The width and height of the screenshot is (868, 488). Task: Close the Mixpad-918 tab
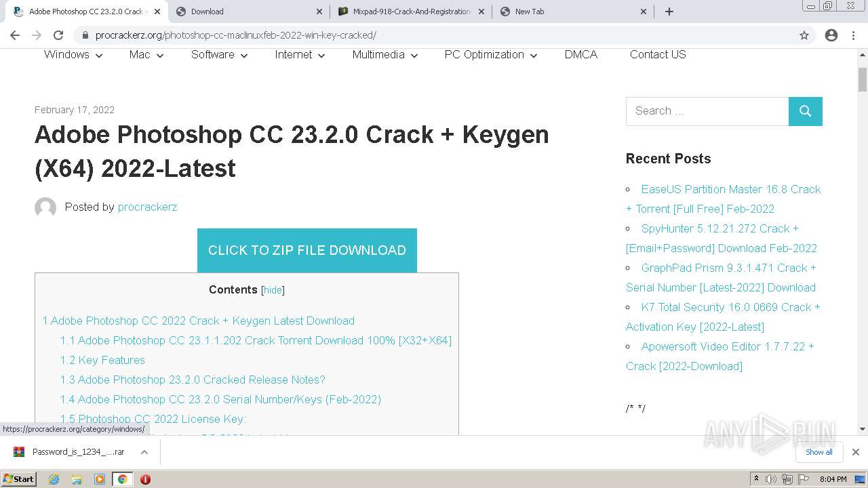[481, 12]
